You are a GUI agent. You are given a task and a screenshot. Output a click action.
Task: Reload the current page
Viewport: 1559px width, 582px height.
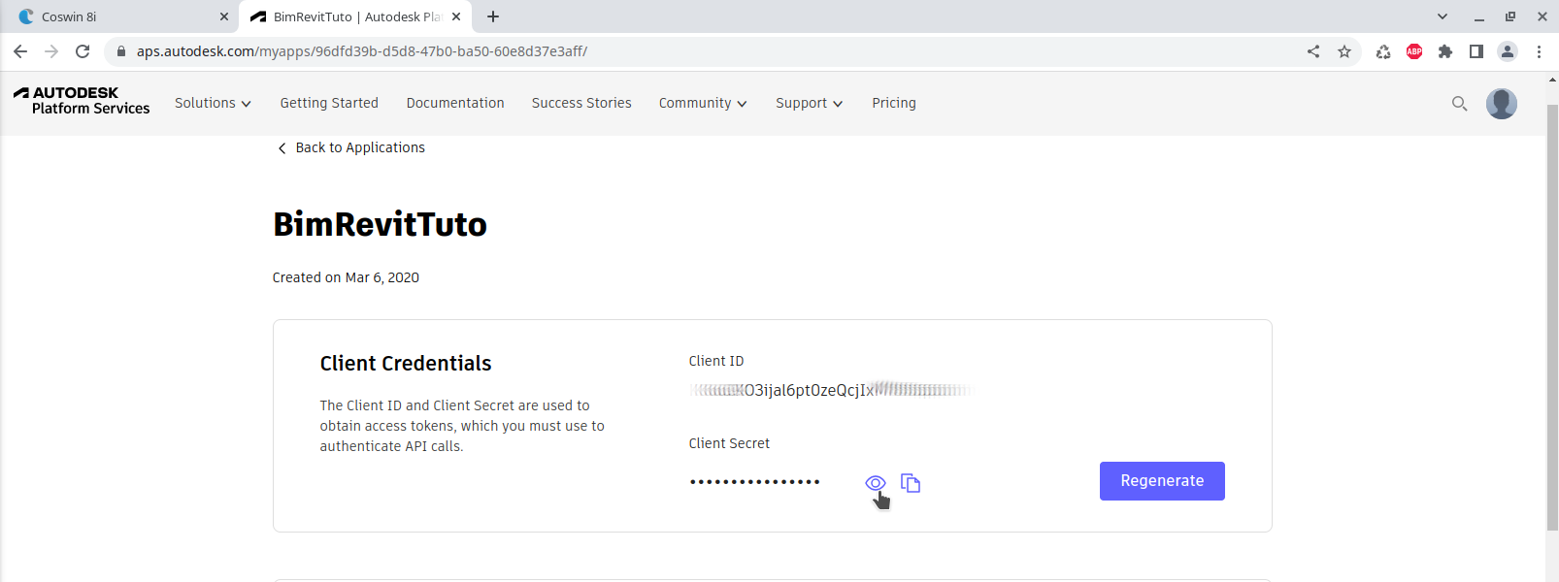pos(83,51)
